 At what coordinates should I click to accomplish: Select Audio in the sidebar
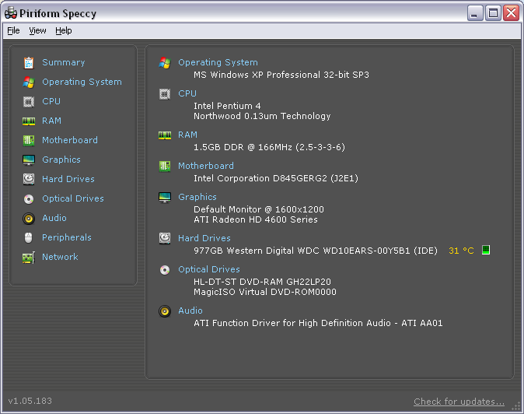pos(54,218)
